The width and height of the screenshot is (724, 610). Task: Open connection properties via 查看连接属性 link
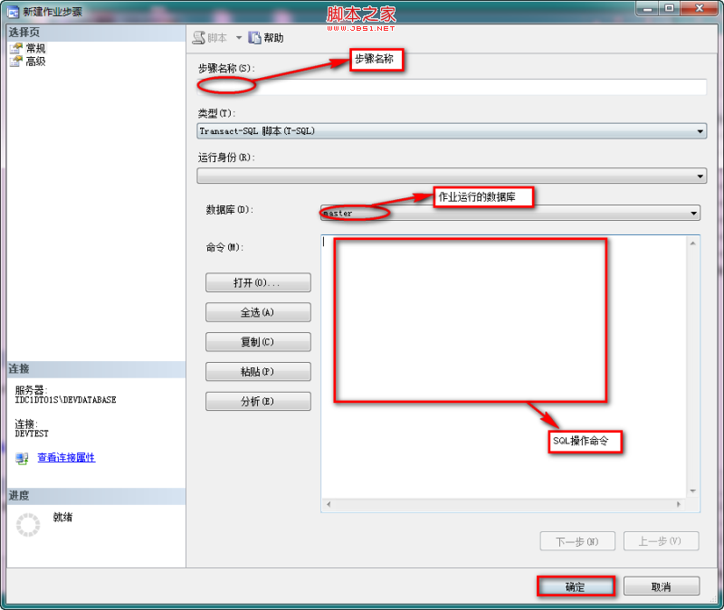pos(63,459)
